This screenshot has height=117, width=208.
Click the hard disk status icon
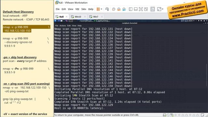164,115
